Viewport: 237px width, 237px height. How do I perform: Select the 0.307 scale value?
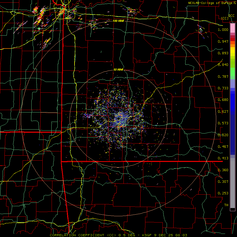pos(223,181)
